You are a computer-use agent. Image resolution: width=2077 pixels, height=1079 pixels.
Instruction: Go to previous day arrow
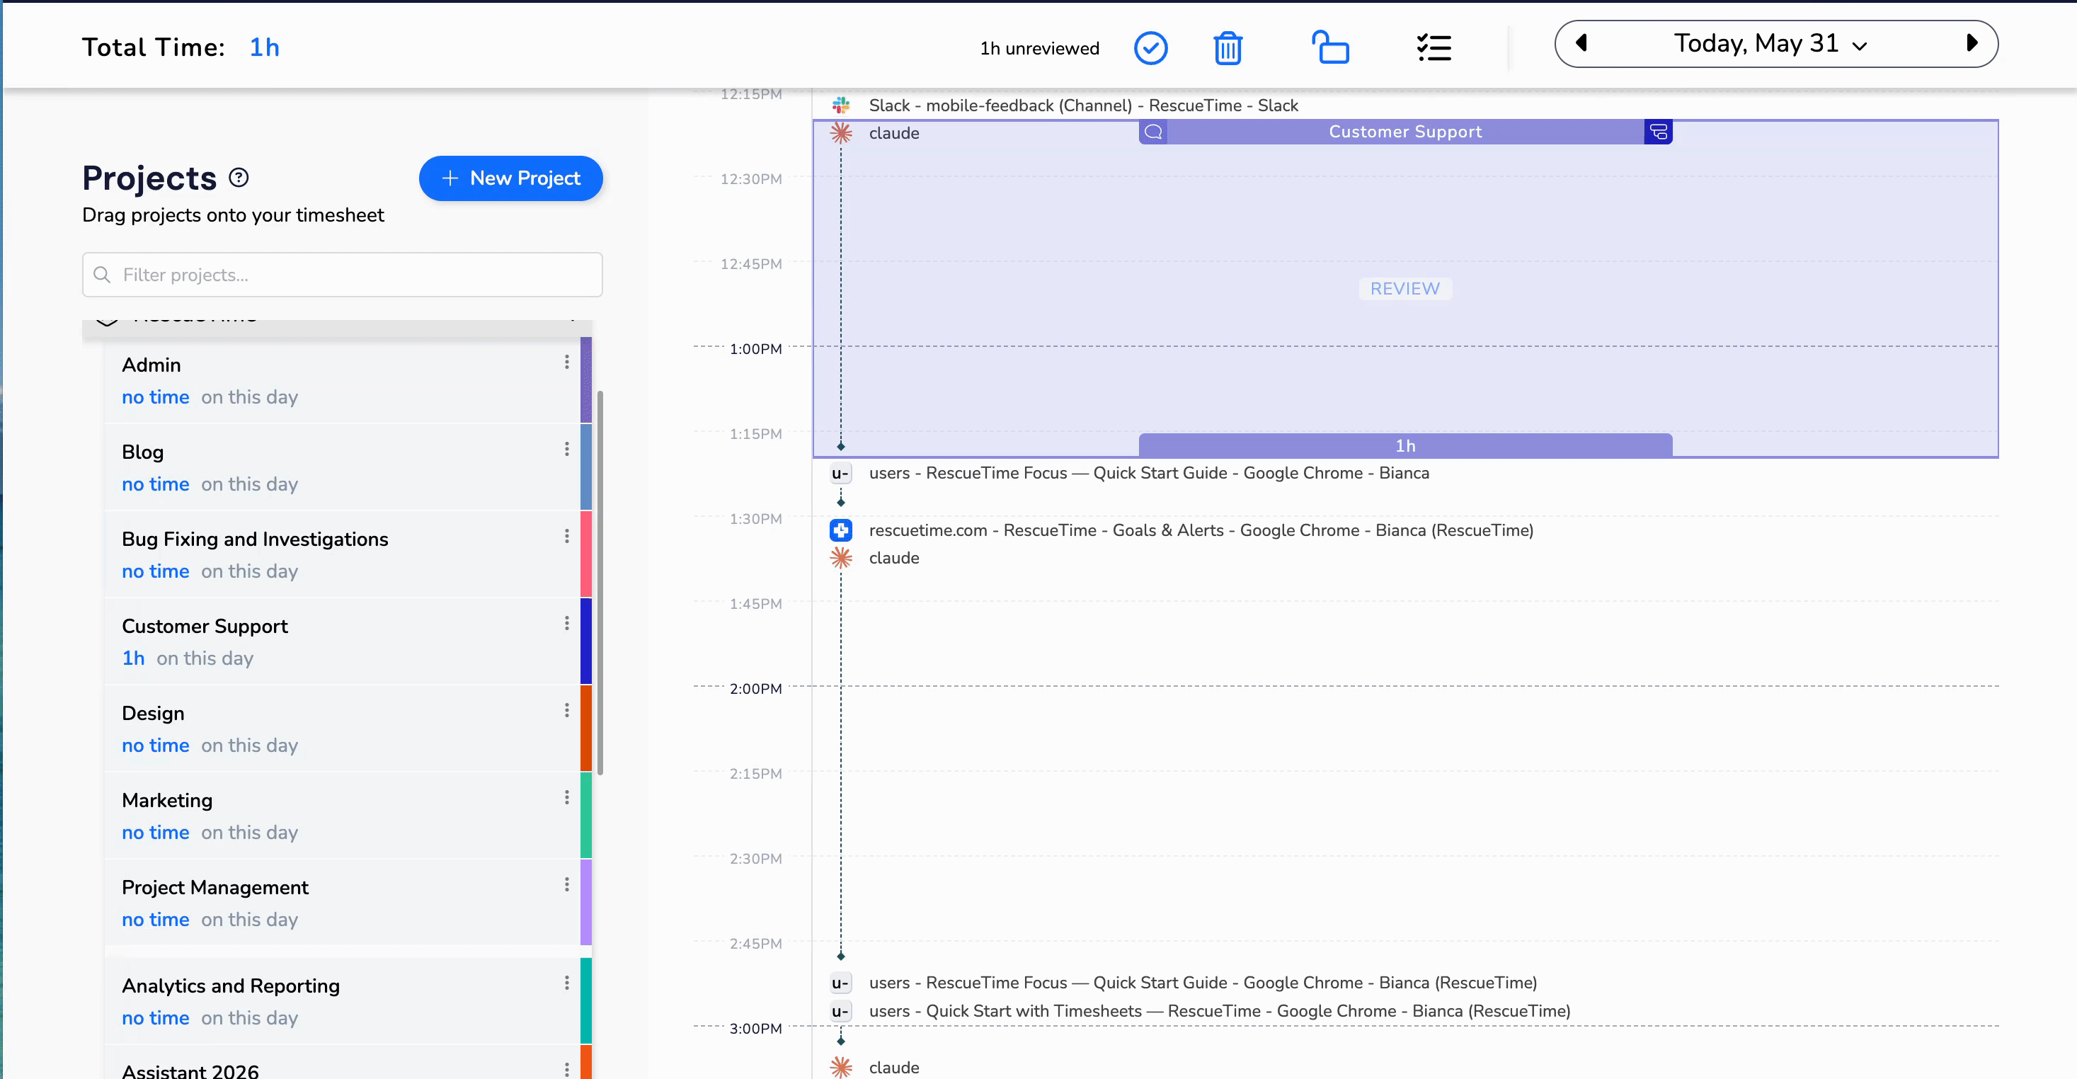(1581, 42)
